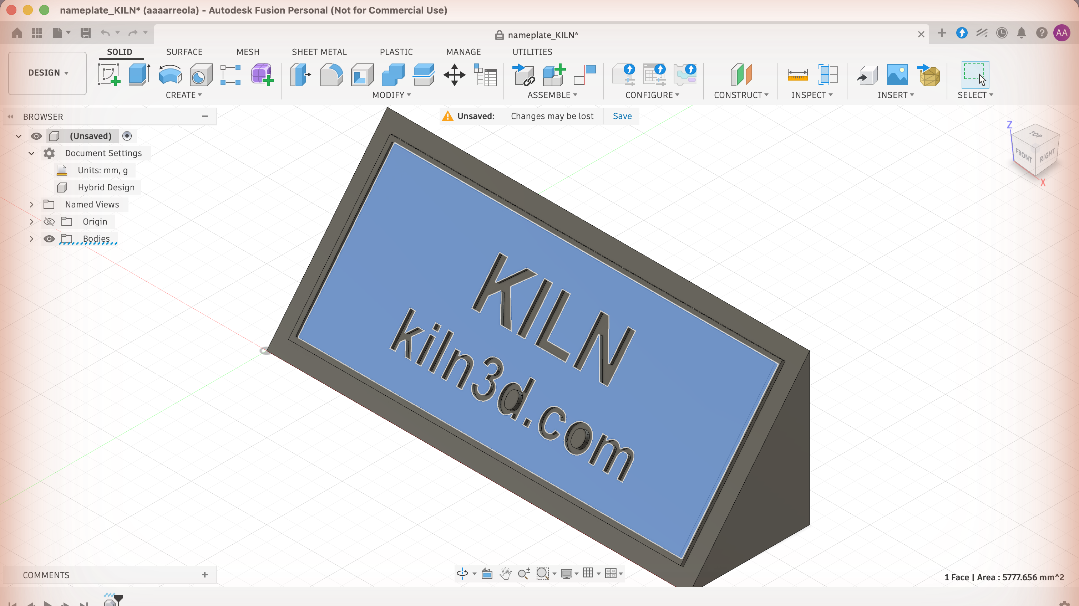Select the Interference inspect icon
The width and height of the screenshot is (1079, 606).
(x=828, y=75)
